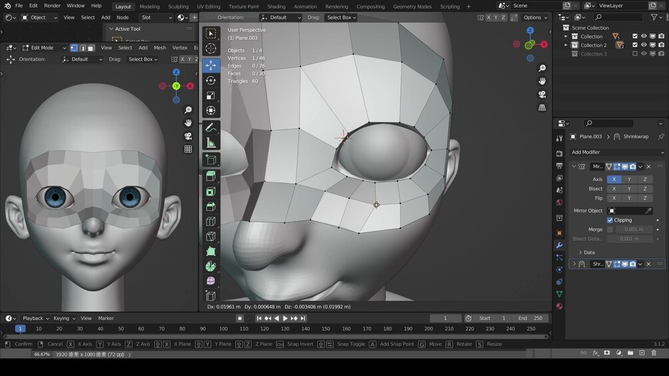Toggle camera view in the main viewport
The height and width of the screenshot is (376, 669).
[x=542, y=94]
